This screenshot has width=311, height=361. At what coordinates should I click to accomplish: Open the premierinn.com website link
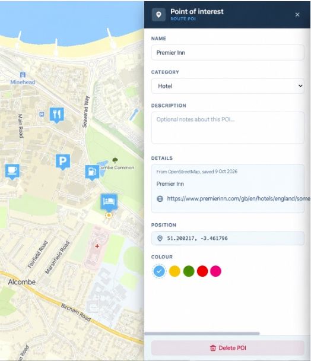point(239,198)
